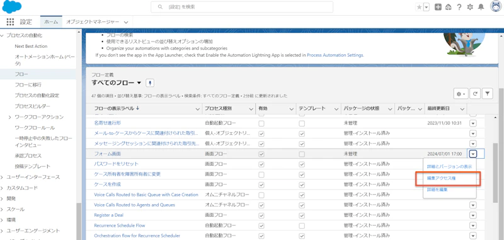Open the help question mark icon
Screen dimensions: 504x240
[x=459, y=7]
